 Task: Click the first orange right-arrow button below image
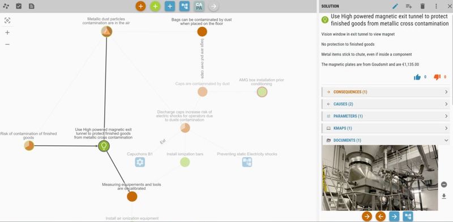(367, 216)
